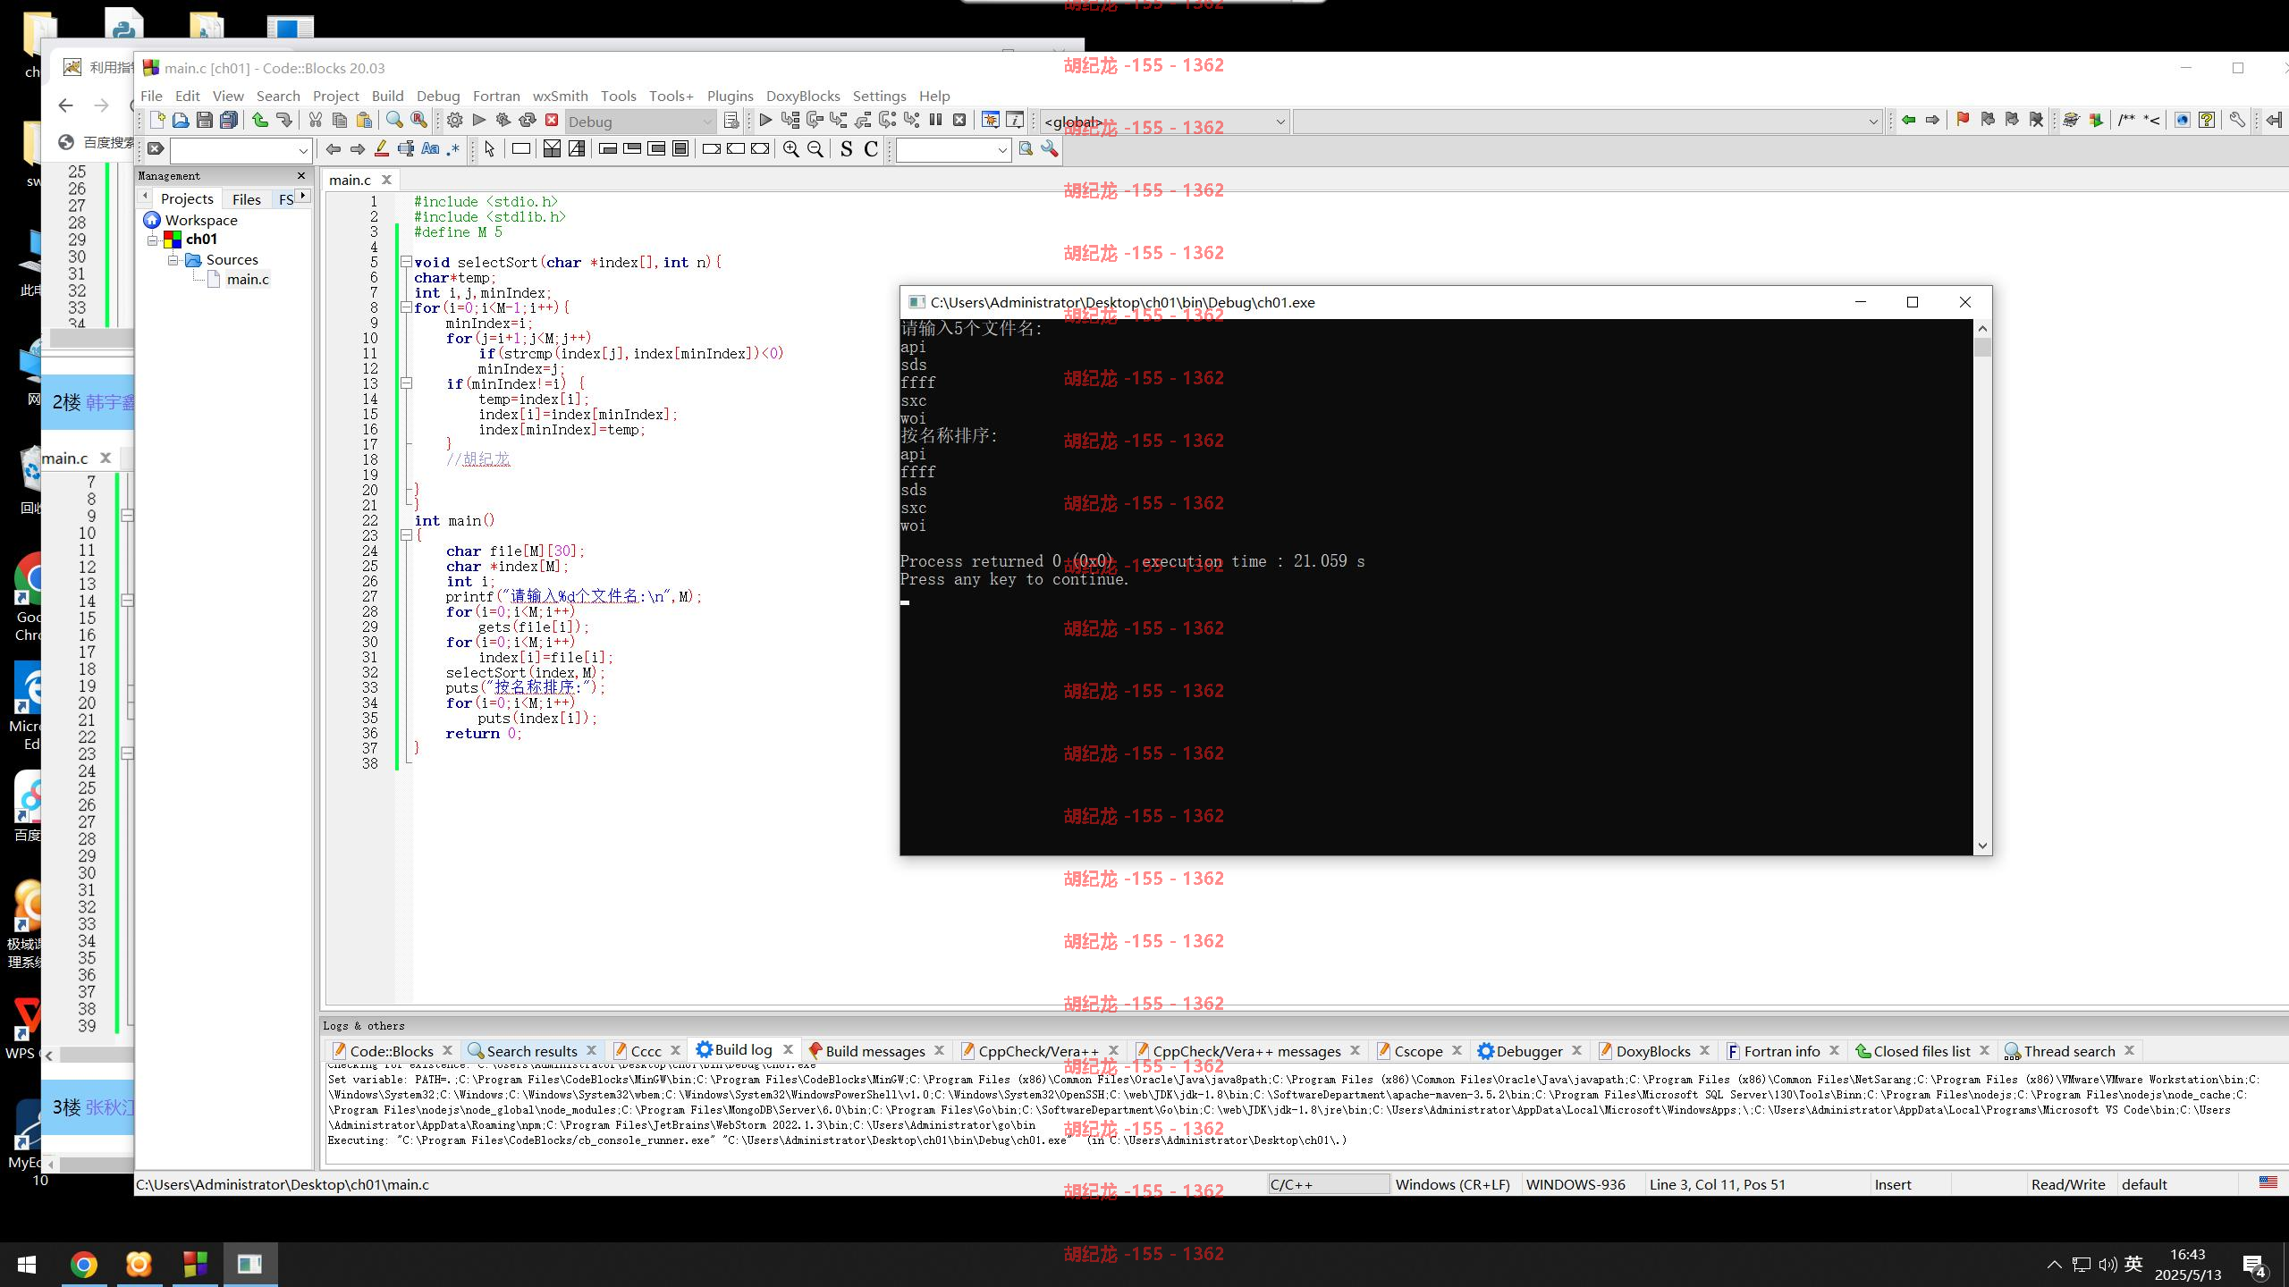This screenshot has width=2289, height=1287.
Task: Click the Save all files icon
Action: click(x=229, y=121)
